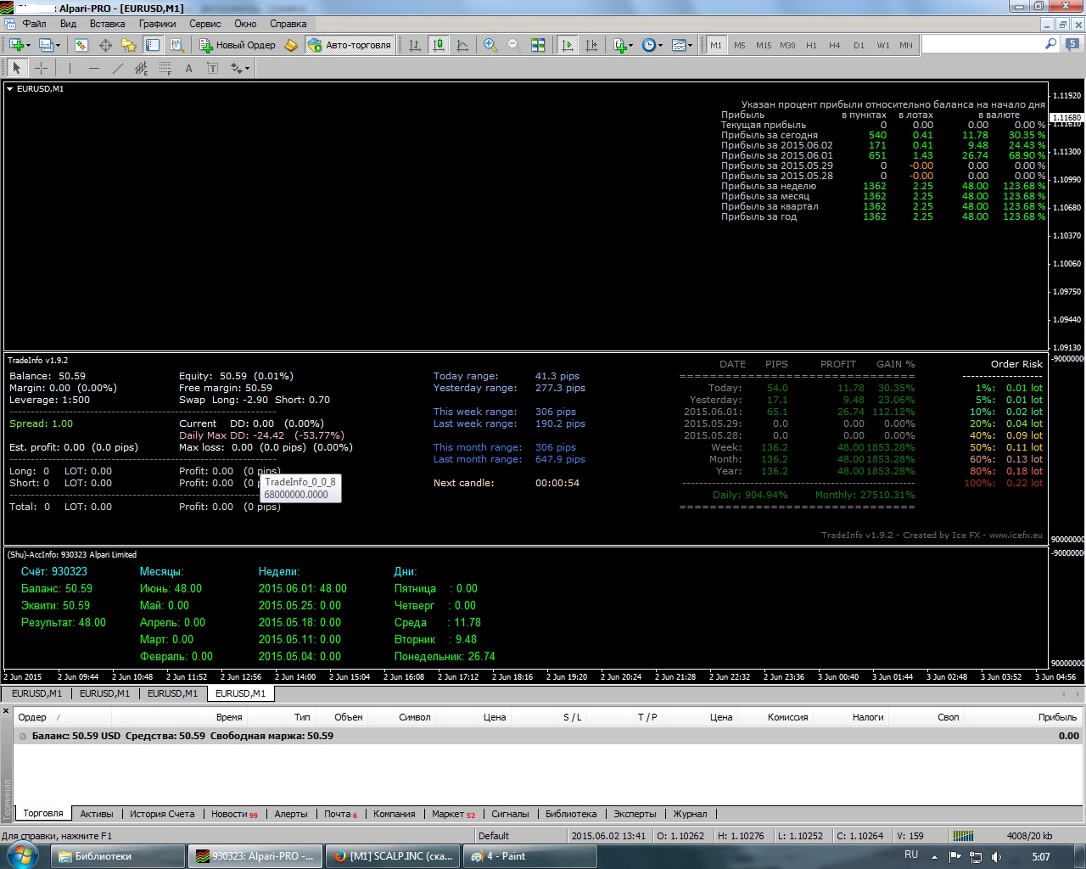Toggle chart shift
Viewport: 1086px width, 869px height.
click(x=591, y=45)
